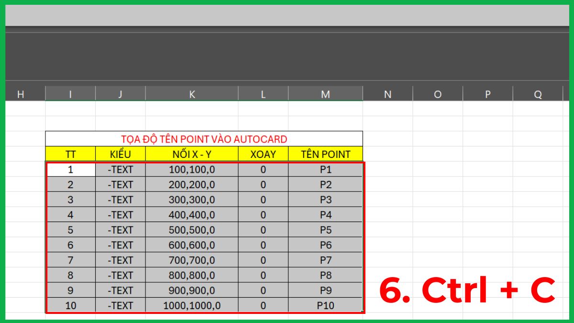This screenshot has width=574, height=323.
Task: Click the NỐI X - Y header cell
Action: point(192,154)
